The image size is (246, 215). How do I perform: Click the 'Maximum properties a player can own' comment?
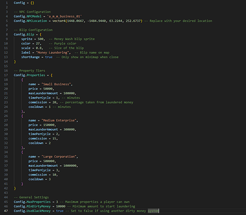coord(97,202)
